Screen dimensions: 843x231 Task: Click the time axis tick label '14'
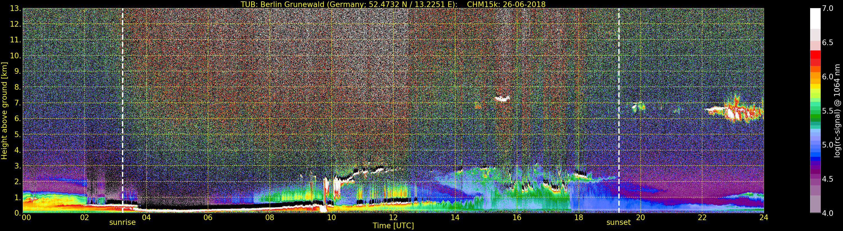(x=455, y=218)
